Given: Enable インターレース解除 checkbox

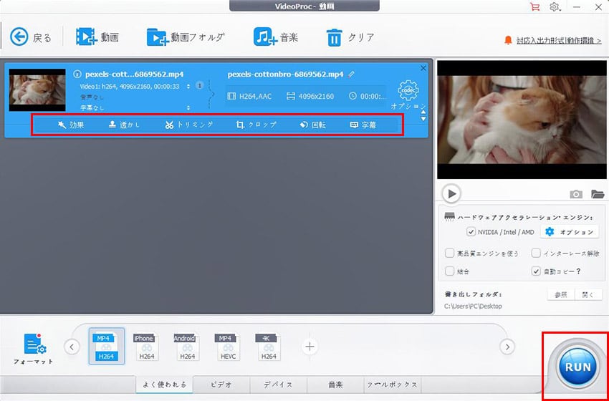Looking at the screenshot, I should coord(536,253).
